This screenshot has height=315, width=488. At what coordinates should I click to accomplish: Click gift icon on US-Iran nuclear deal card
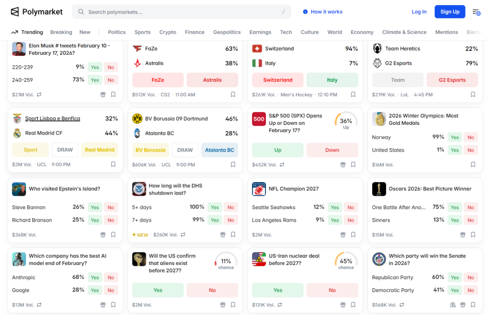tap(343, 305)
